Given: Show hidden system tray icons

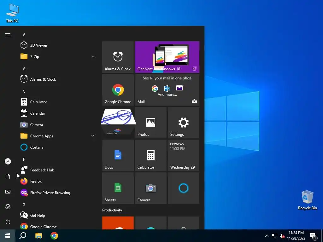Looking at the screenshot, I should (x=267, y=236).
